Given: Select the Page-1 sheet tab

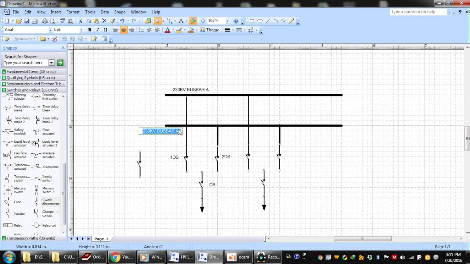Looking at the screenshot, I should click(101, 239).
